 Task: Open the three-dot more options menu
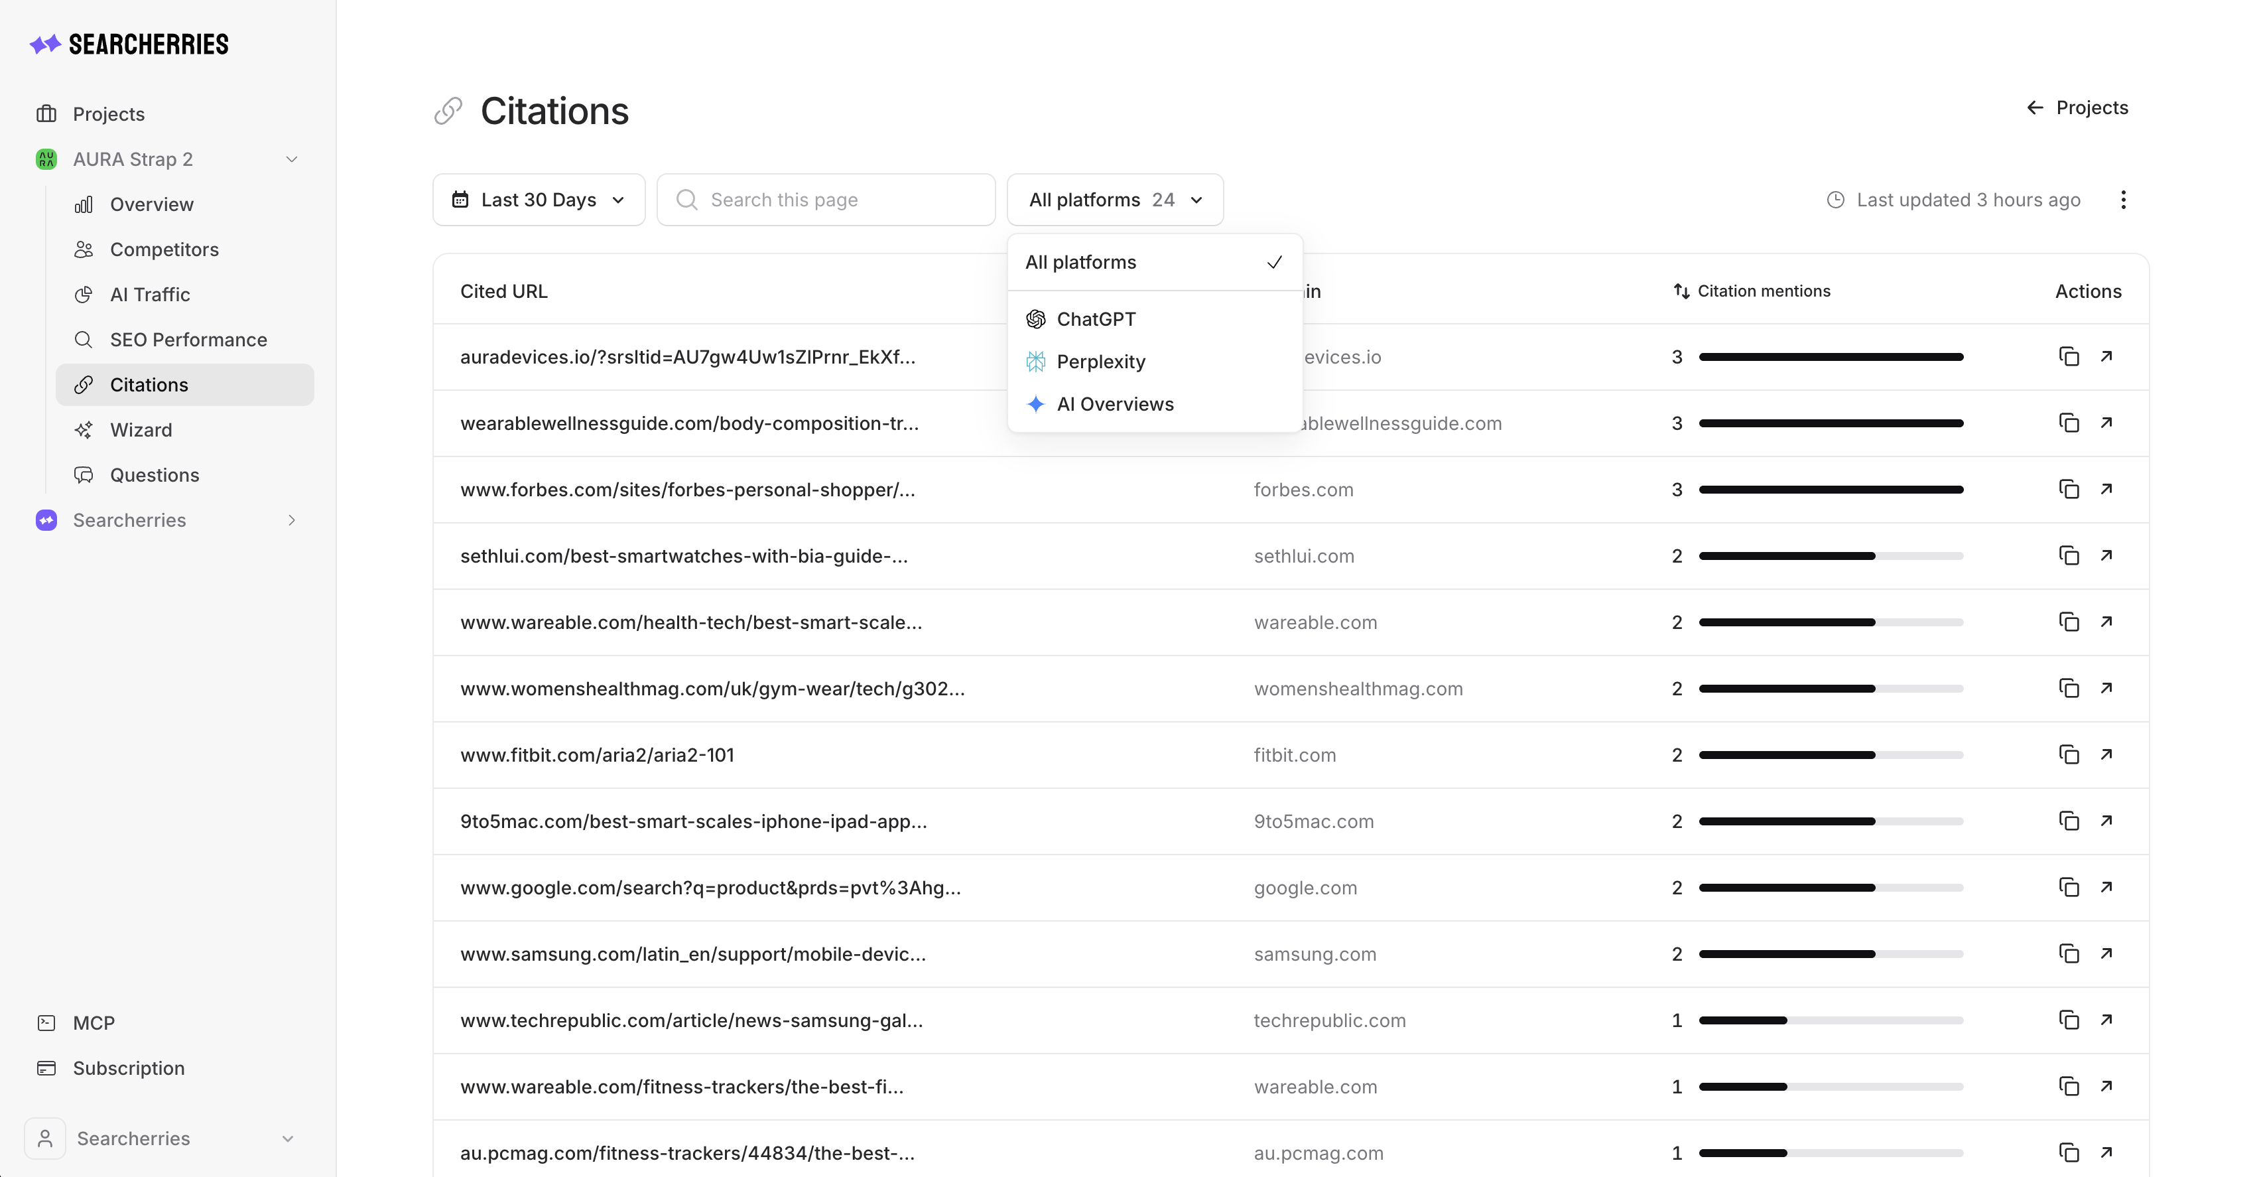click(x=2123, y=200)
